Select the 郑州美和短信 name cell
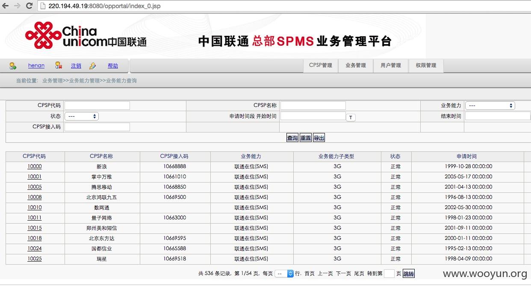531x286 pixels. coord(102,228)
